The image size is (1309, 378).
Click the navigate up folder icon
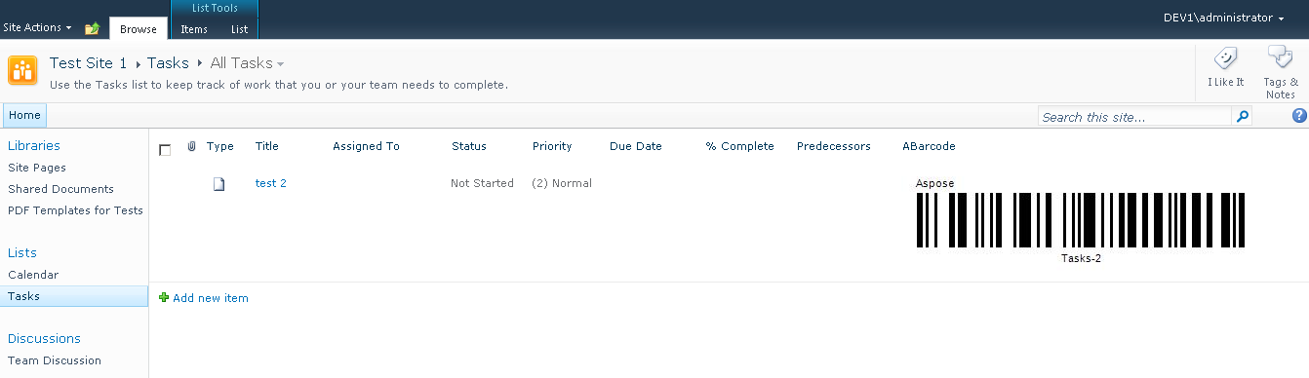coord(92,28)
